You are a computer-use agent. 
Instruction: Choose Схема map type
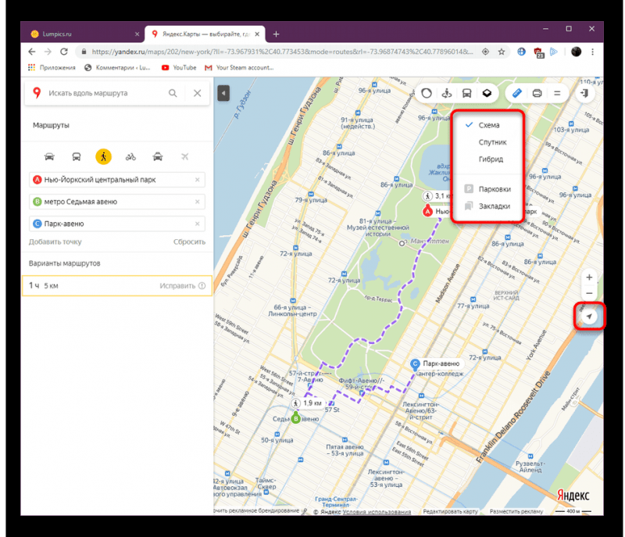click(x=489, y=125)
